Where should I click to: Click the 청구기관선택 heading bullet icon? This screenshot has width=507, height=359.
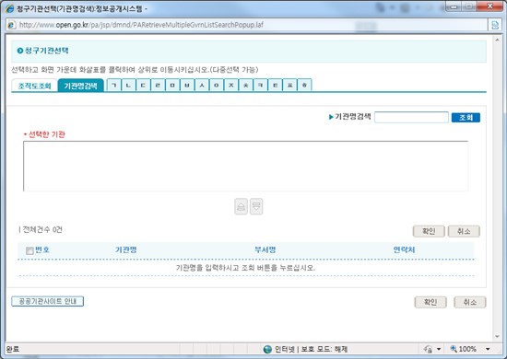coord(20,51)
